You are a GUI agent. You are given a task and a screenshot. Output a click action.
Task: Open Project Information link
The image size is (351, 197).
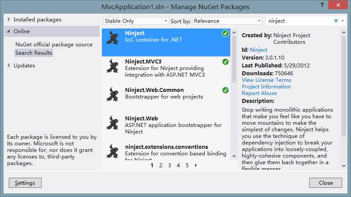pyautogui.click(x=266, y=87)
